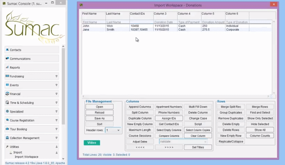
Task: Shift columns left with <<<< button
Action: coord(140,147)
